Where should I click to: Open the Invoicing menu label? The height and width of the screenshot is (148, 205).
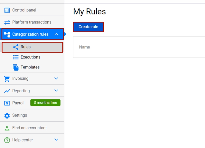20,78
